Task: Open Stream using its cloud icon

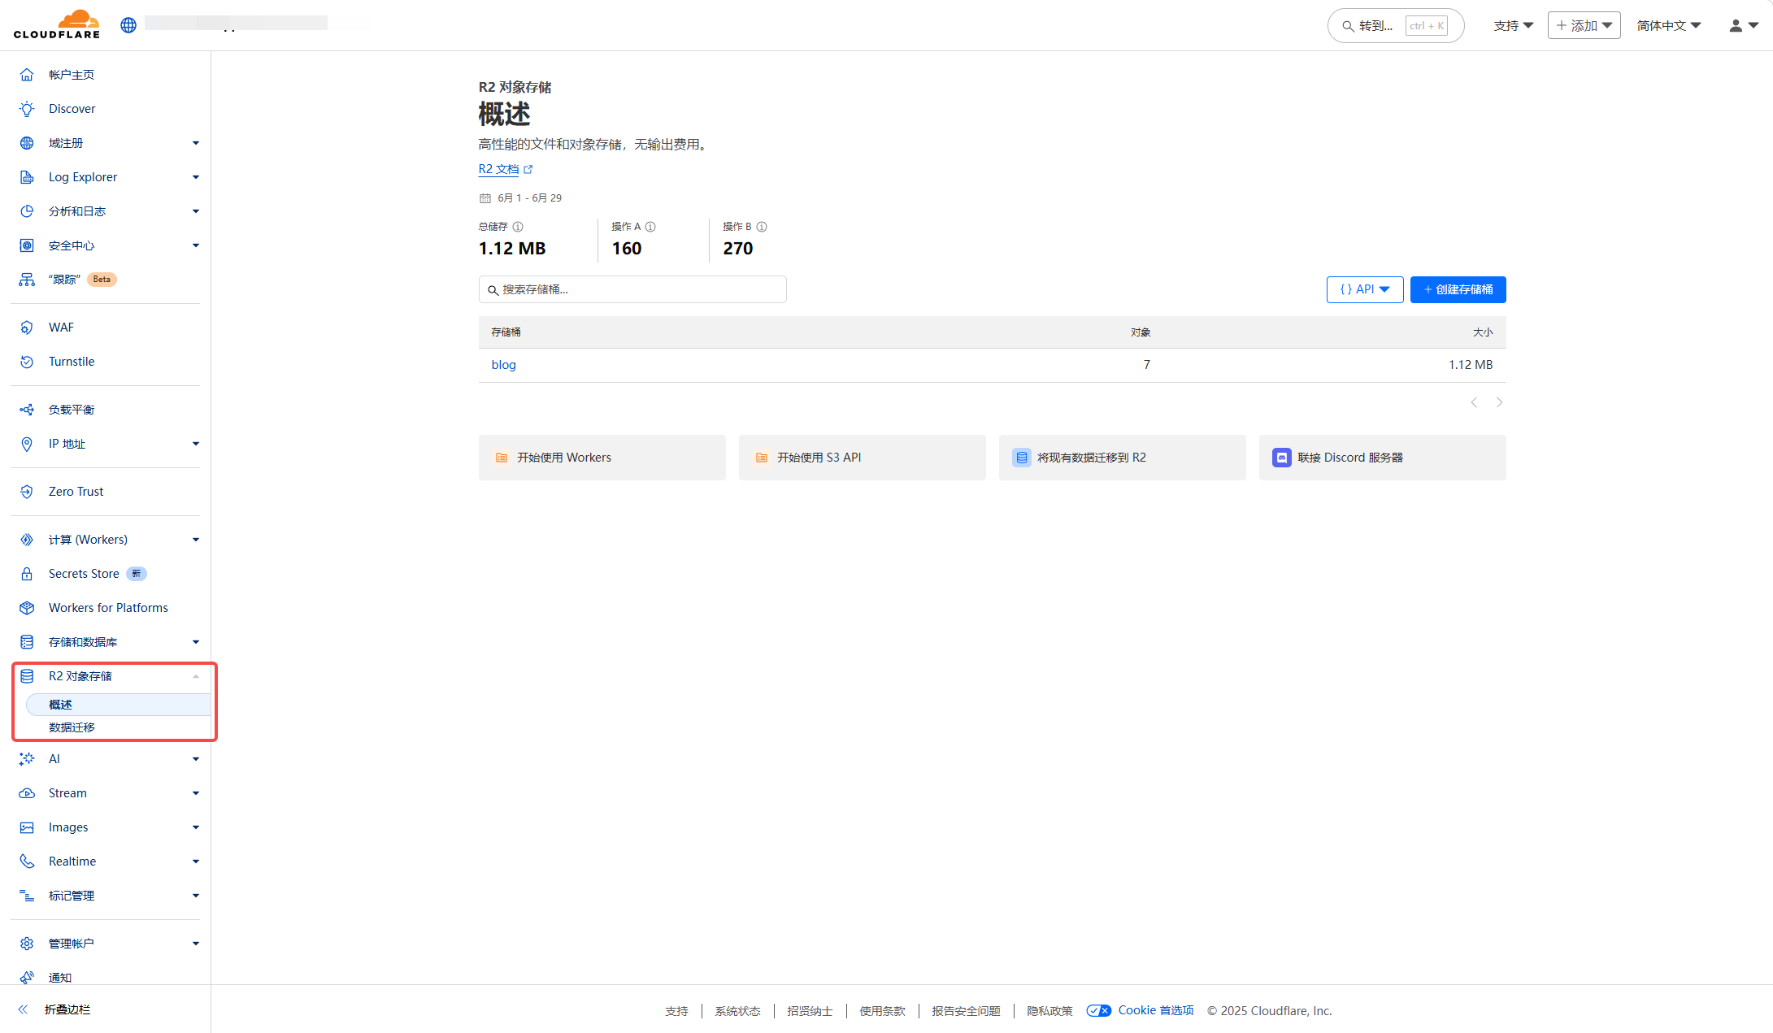Action: (x=27, y=792)
